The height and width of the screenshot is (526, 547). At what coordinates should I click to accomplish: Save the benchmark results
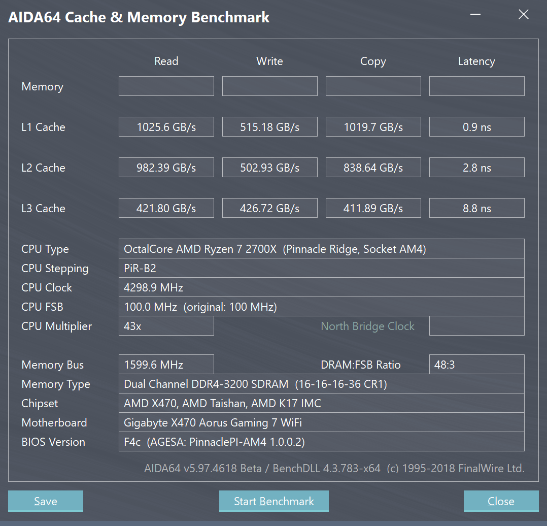click(x=46, y=501)
